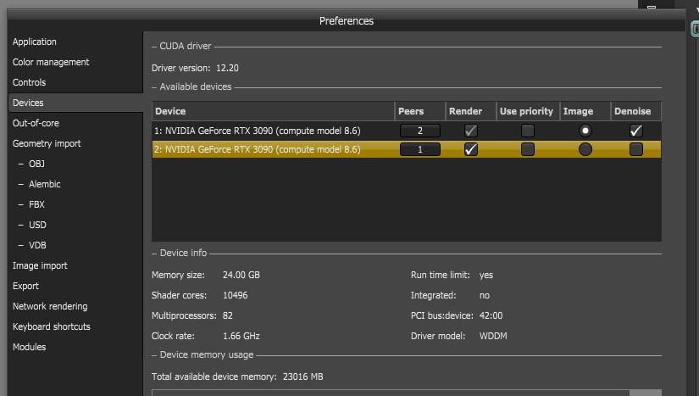
Task: Select Image radio for first device
Action: 585,131
